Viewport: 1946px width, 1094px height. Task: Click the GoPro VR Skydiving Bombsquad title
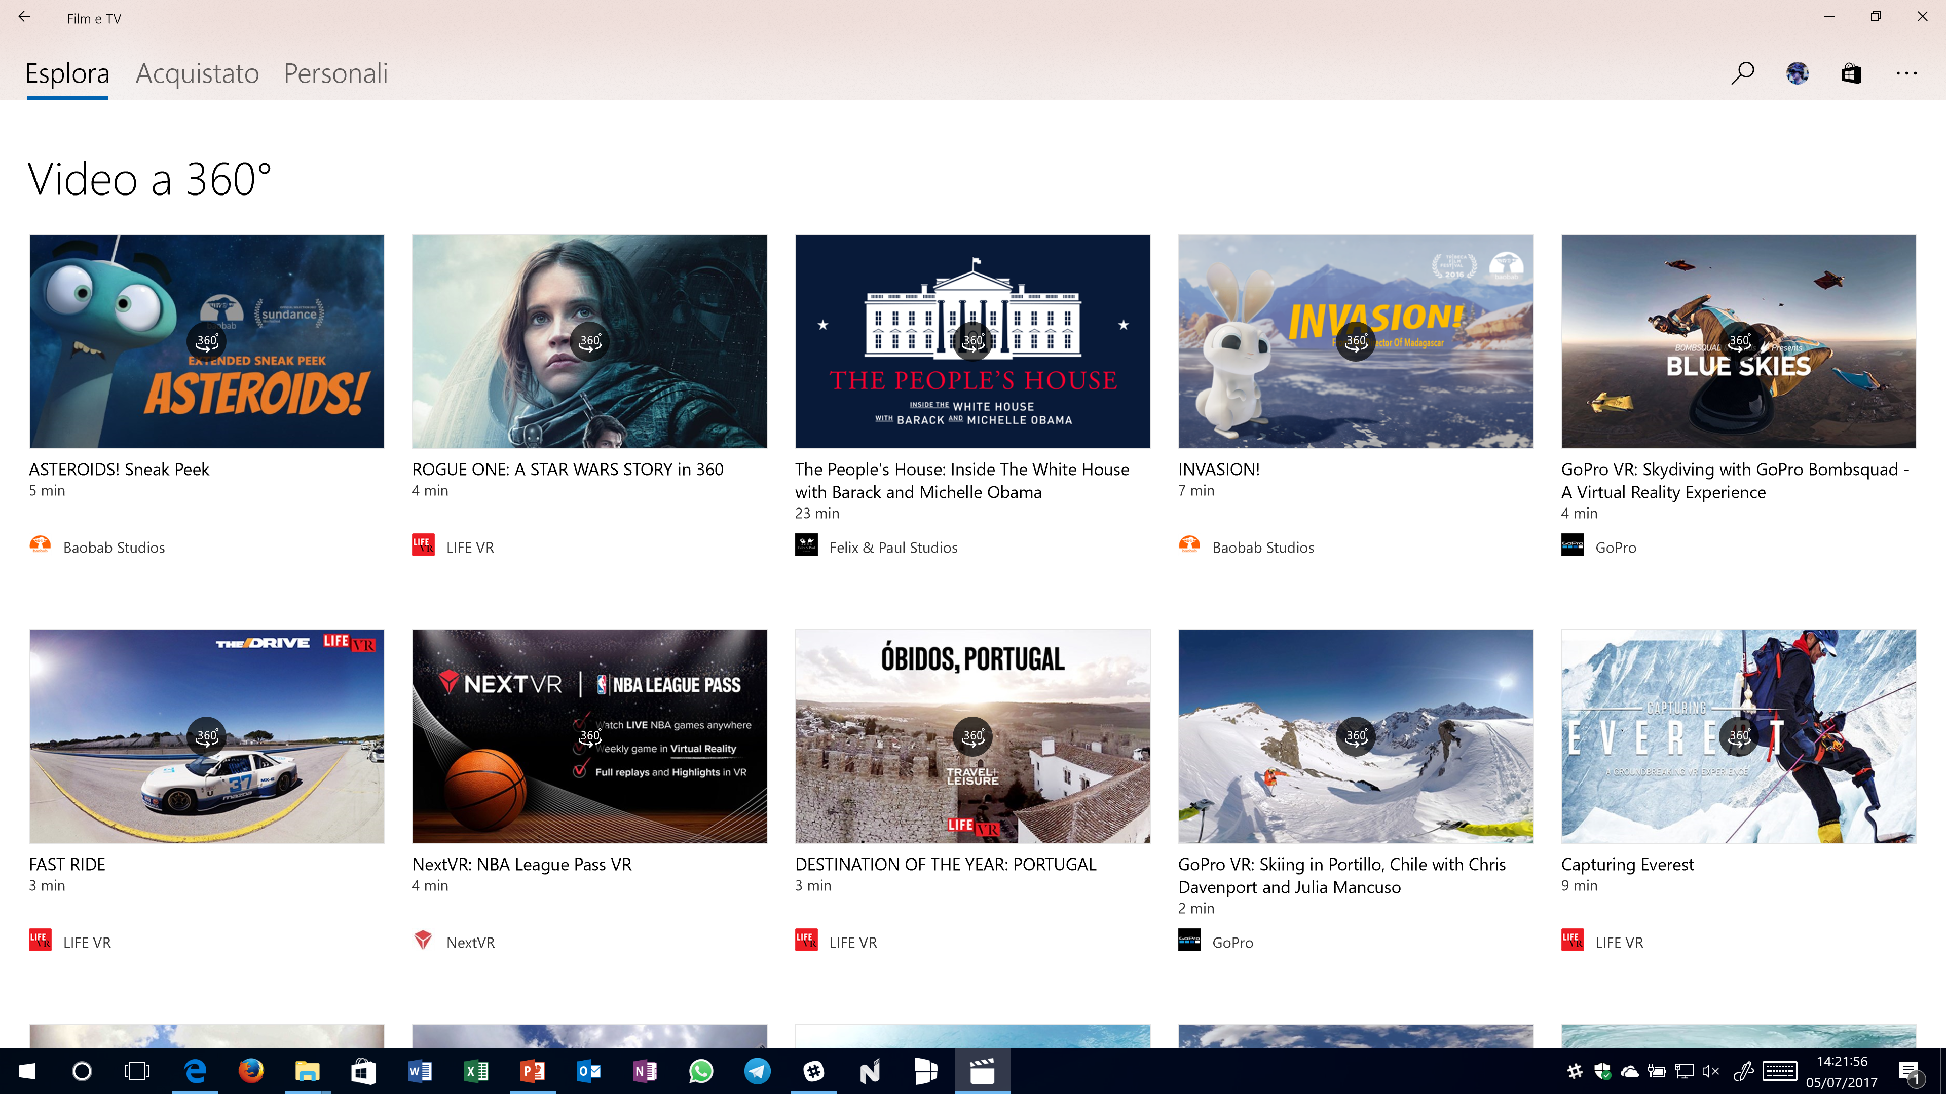(x=1735, y=480)
